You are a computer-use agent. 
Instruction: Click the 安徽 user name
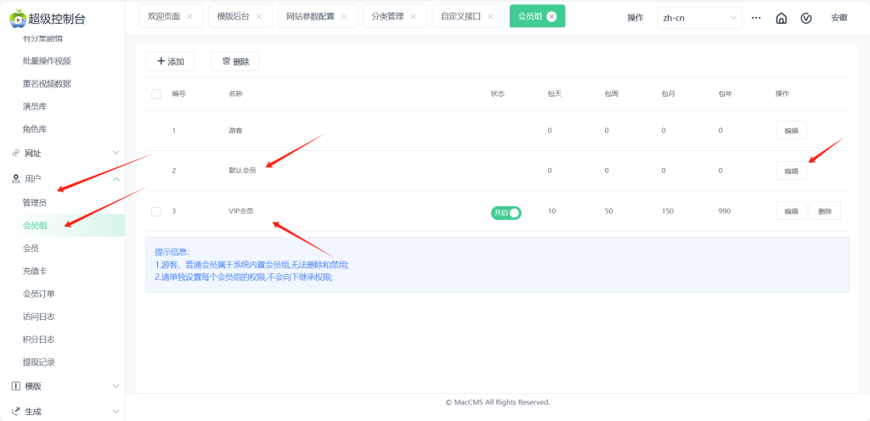(x=839, y=18)
